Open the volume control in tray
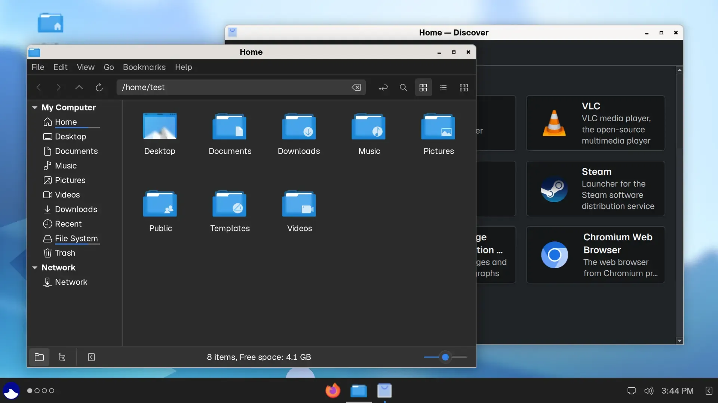Screen dimensions: 718x403 tap(649, 391)
